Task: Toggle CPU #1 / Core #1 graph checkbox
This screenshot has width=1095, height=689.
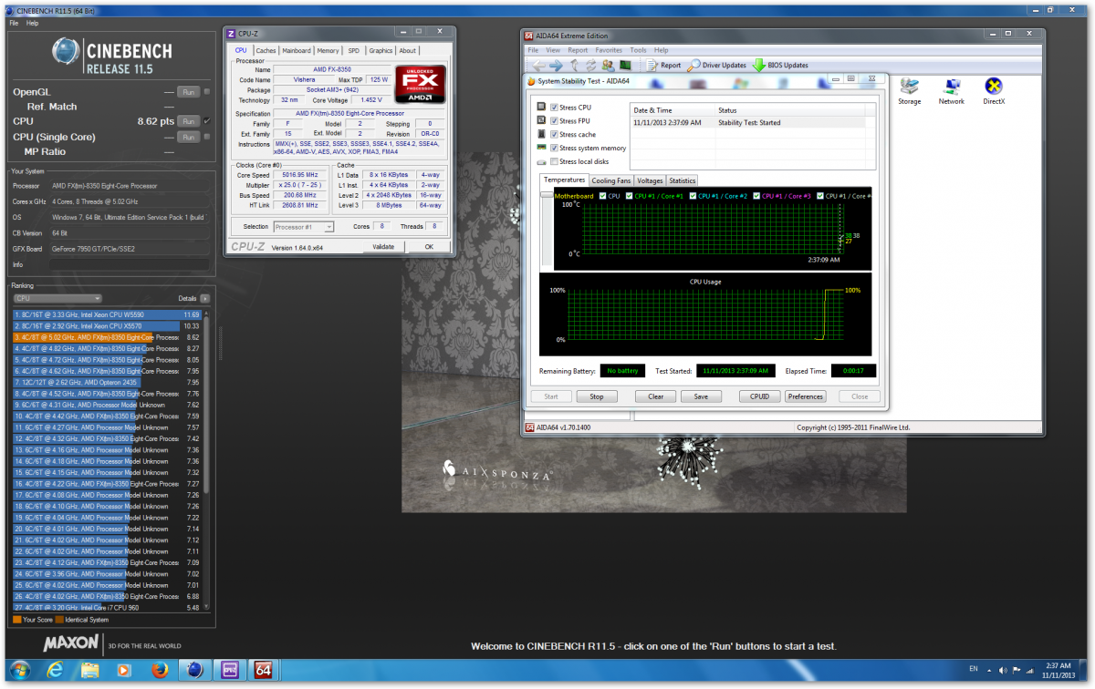Action: tap(629, 196)
